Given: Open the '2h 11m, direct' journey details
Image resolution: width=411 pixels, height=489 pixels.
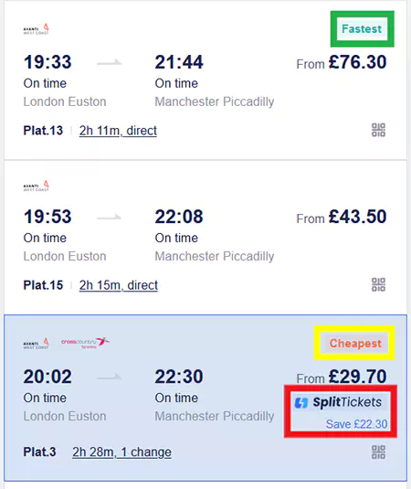Looking at the screenshot, I should click(118, 131).
